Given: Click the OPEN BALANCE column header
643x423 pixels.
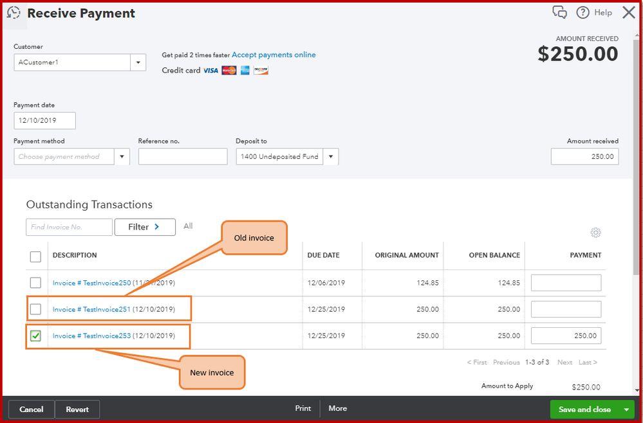Looking at the screenshot, I should tap(494, 255).
